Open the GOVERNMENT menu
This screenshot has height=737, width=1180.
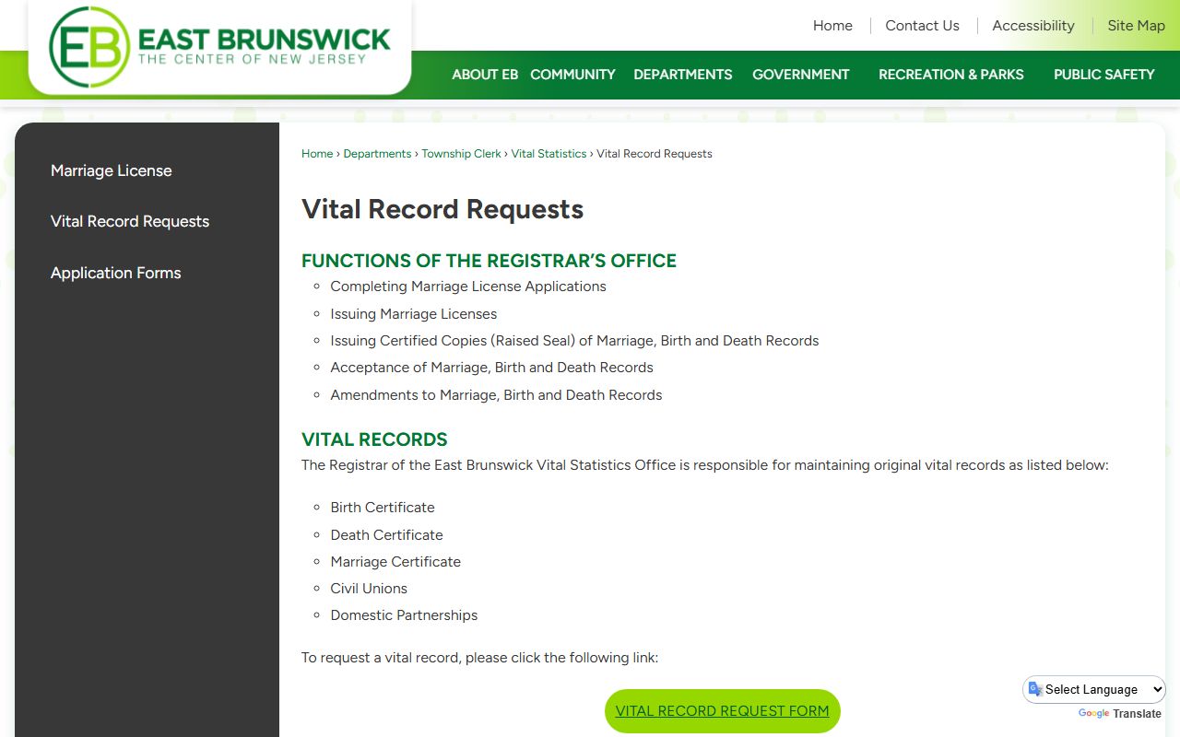(x=801, y=75)
